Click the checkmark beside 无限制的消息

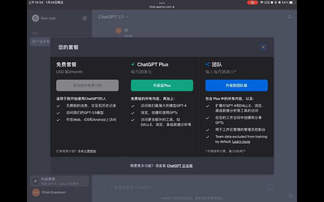tap(58, 106)
